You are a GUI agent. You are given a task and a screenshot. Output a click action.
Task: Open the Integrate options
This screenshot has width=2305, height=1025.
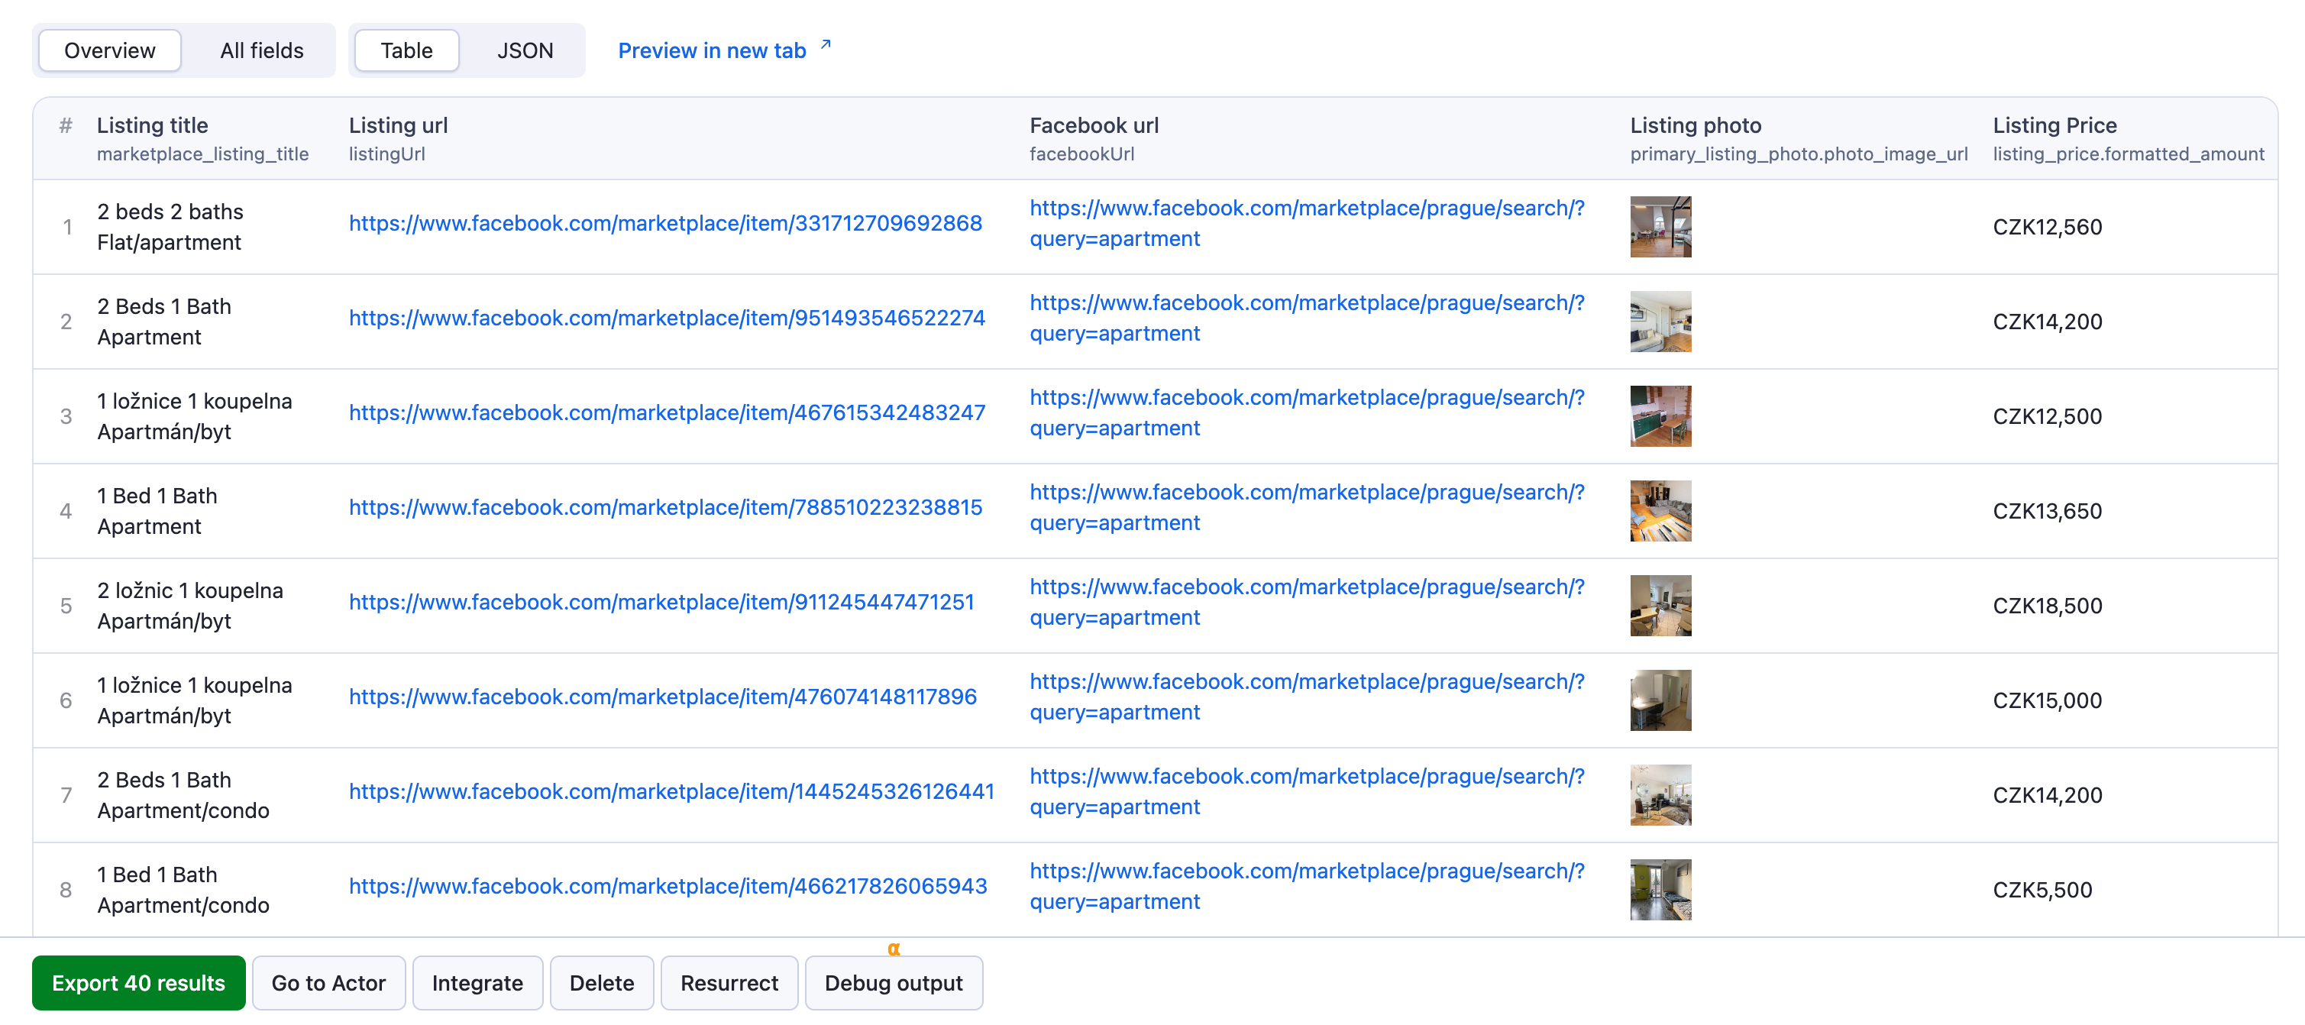477,982
